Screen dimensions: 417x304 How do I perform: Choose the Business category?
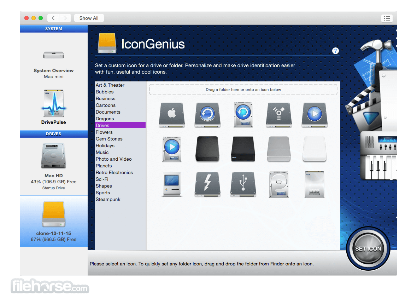120,99
